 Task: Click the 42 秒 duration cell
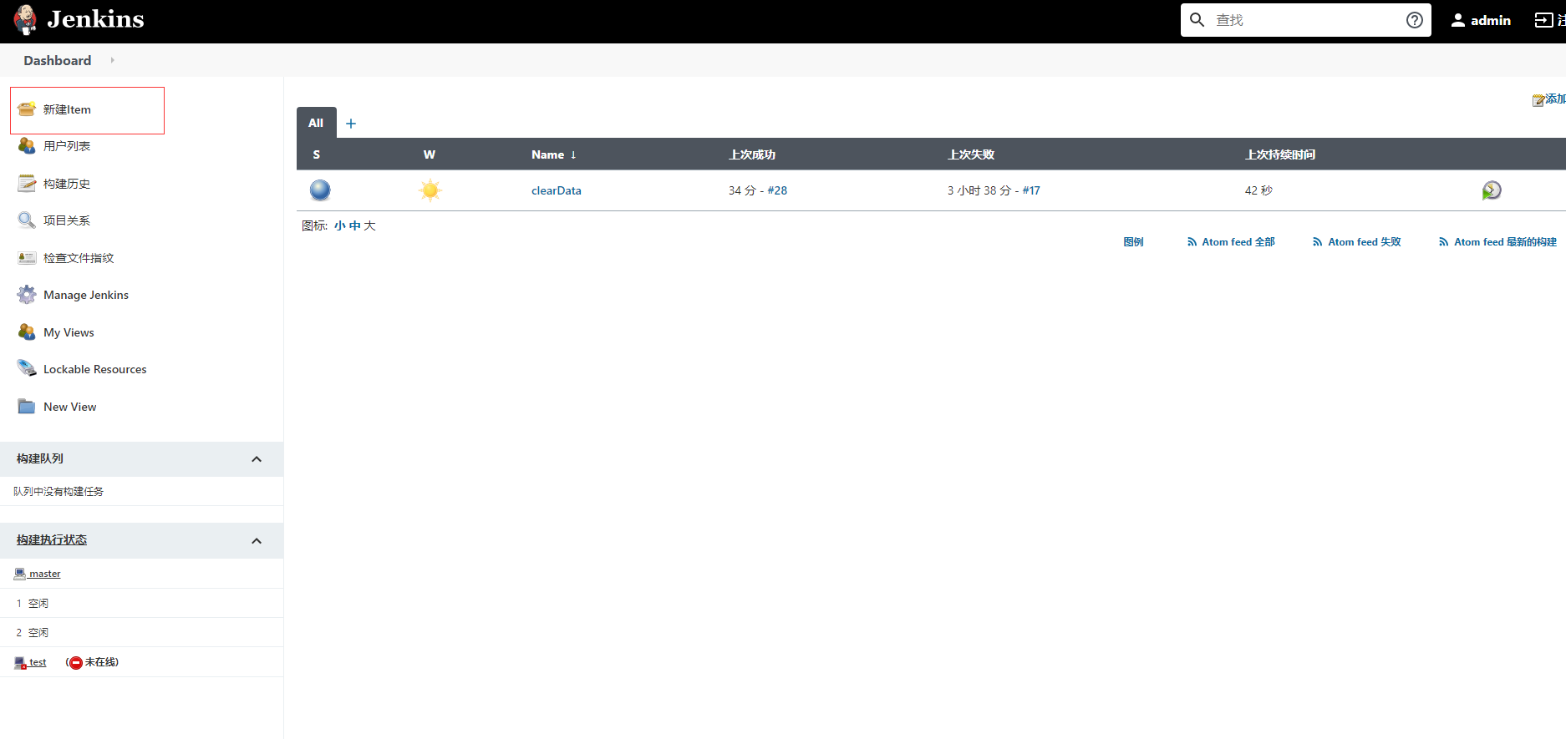pos(1258,190)
